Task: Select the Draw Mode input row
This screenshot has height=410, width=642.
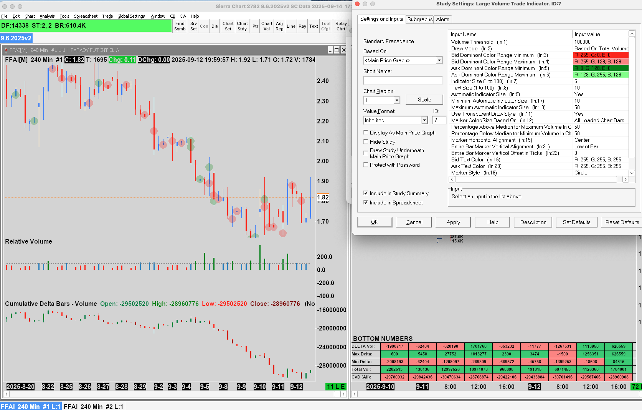Action: (x=539, y=48)
